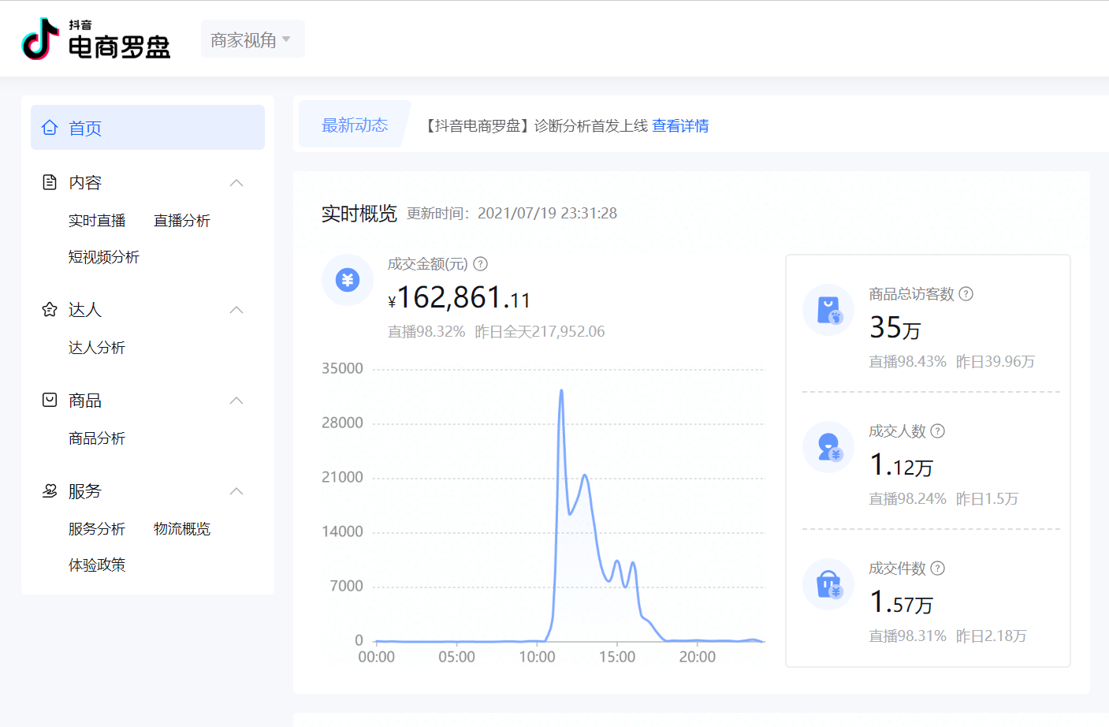
Task: Click the 1.12万 成交人数 value
Action: click(x=901, y=465)
